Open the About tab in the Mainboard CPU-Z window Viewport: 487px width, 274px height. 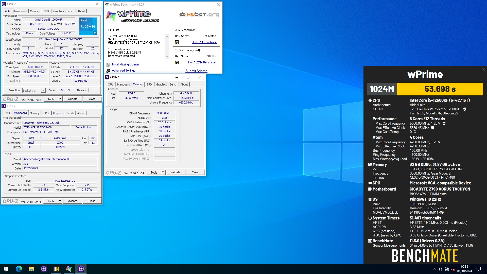tap(81, 113)
